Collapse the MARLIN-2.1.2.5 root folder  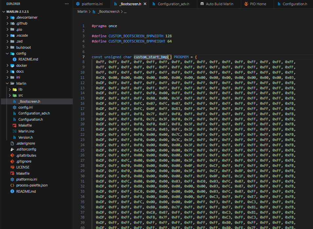point(4,12)
